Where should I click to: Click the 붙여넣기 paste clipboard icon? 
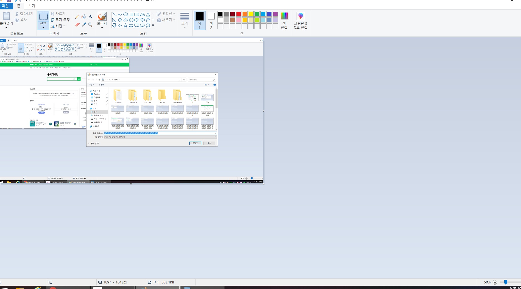pyautogui.click(x=6, y=16)
